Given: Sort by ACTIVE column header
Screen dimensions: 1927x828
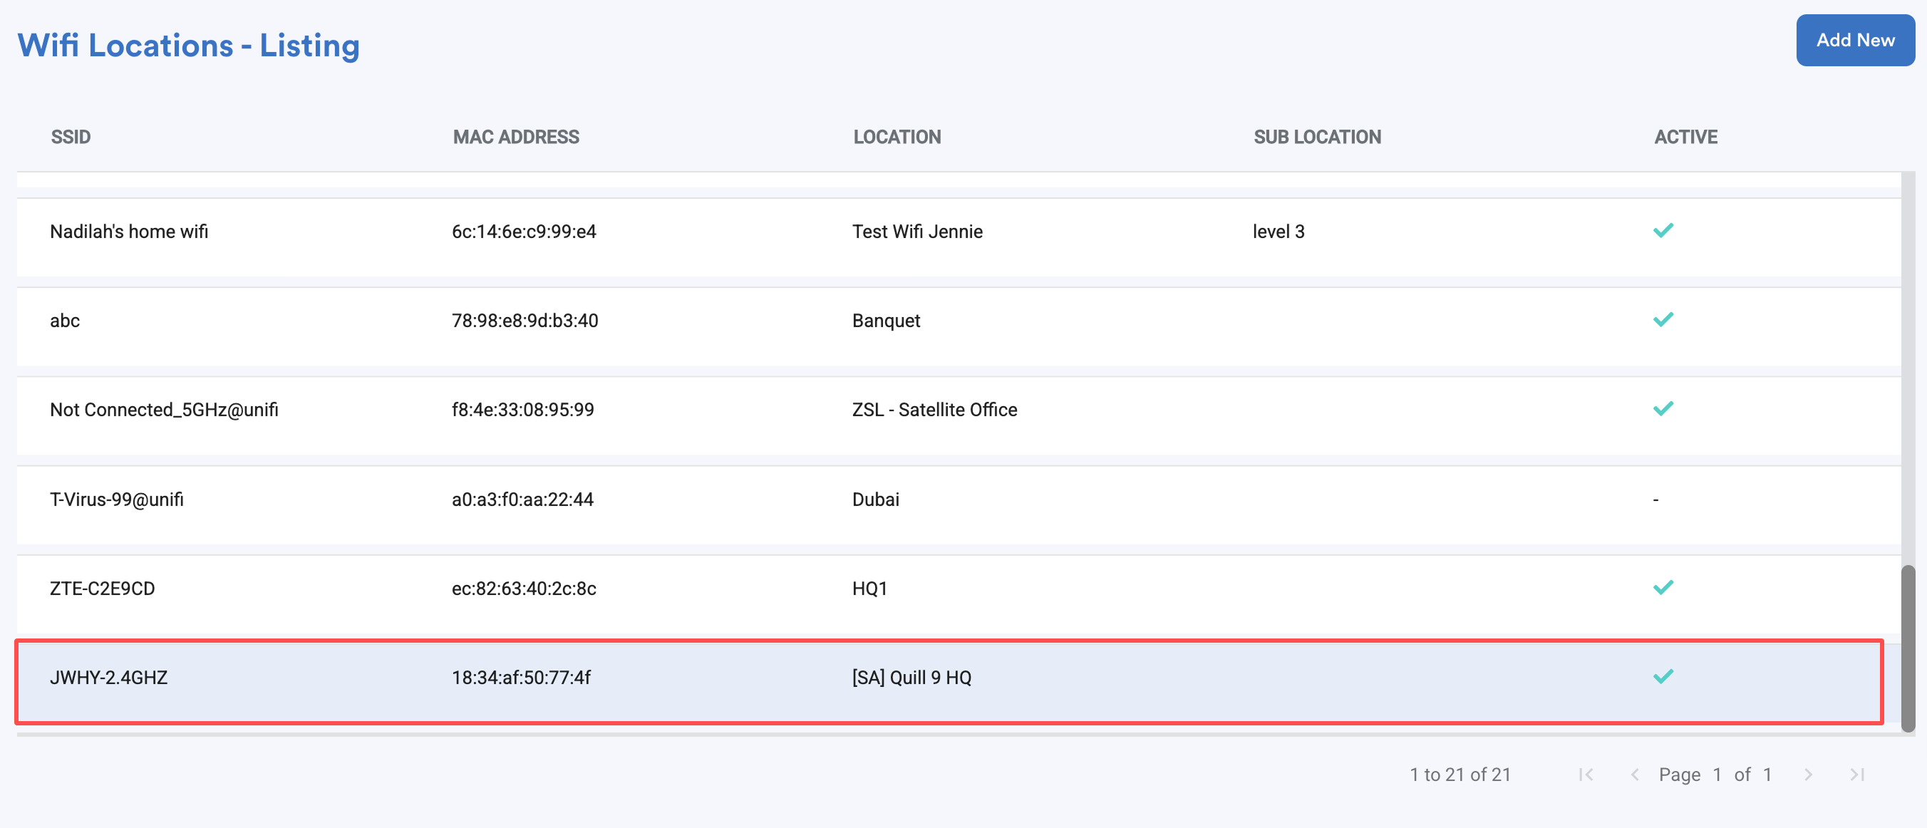Looking at the screenshot, I should tap(1685, 137).
